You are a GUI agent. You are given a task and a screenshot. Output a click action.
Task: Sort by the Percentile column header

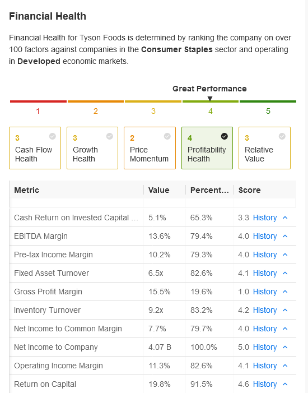(x=209, y=190)
